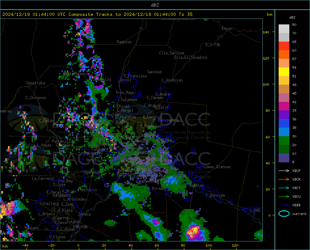Click the timestamp header text line
Screen dimensions: 310x250
click(97, 14)
